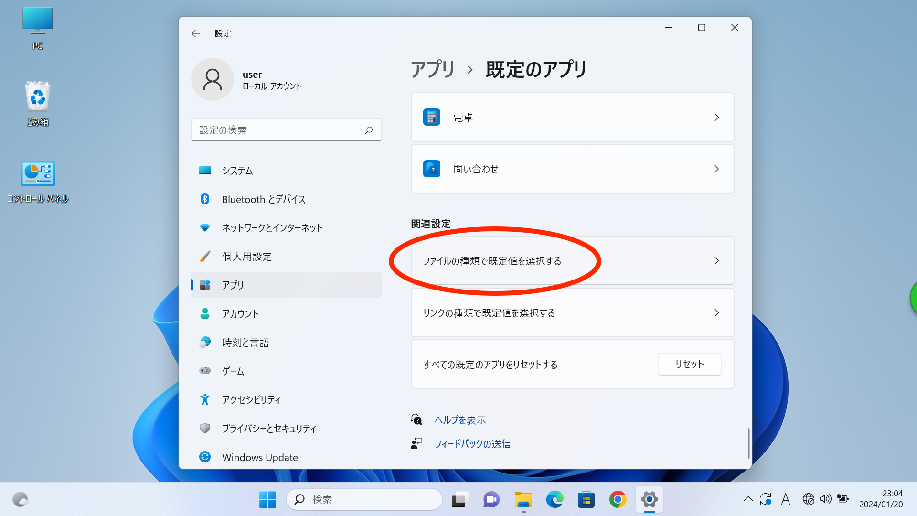Open the 電卓 calculator app entry
The image size is (917, 516).
(572, 118)
